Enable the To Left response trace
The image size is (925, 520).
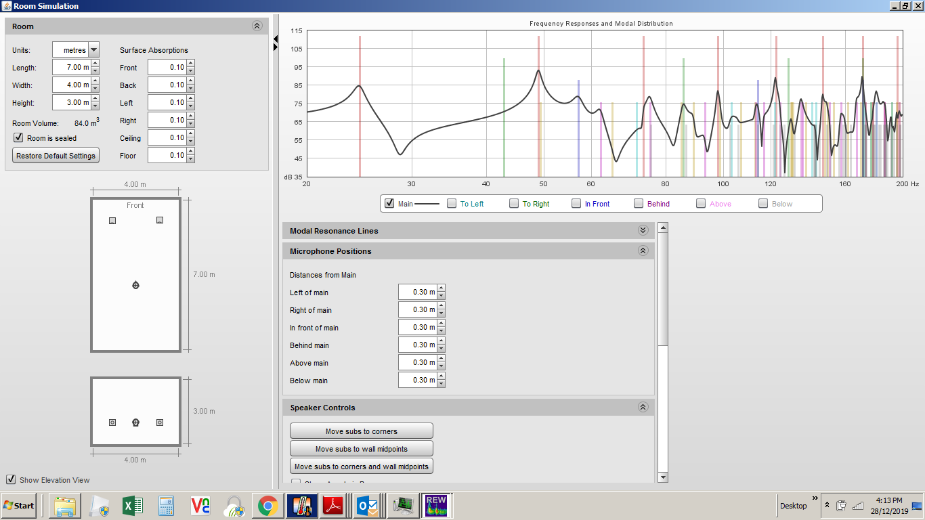pos(452,203)
